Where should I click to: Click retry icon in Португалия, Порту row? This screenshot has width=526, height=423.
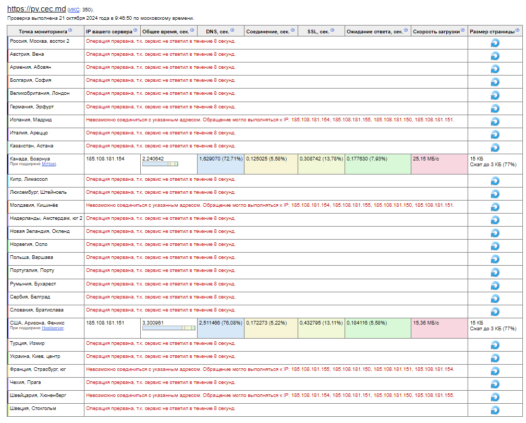(x=495, y=272)
